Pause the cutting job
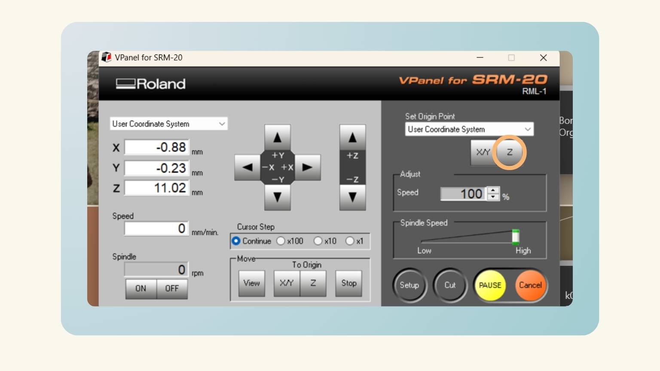This screenshot has height=371, width=660. click(490, 285)
